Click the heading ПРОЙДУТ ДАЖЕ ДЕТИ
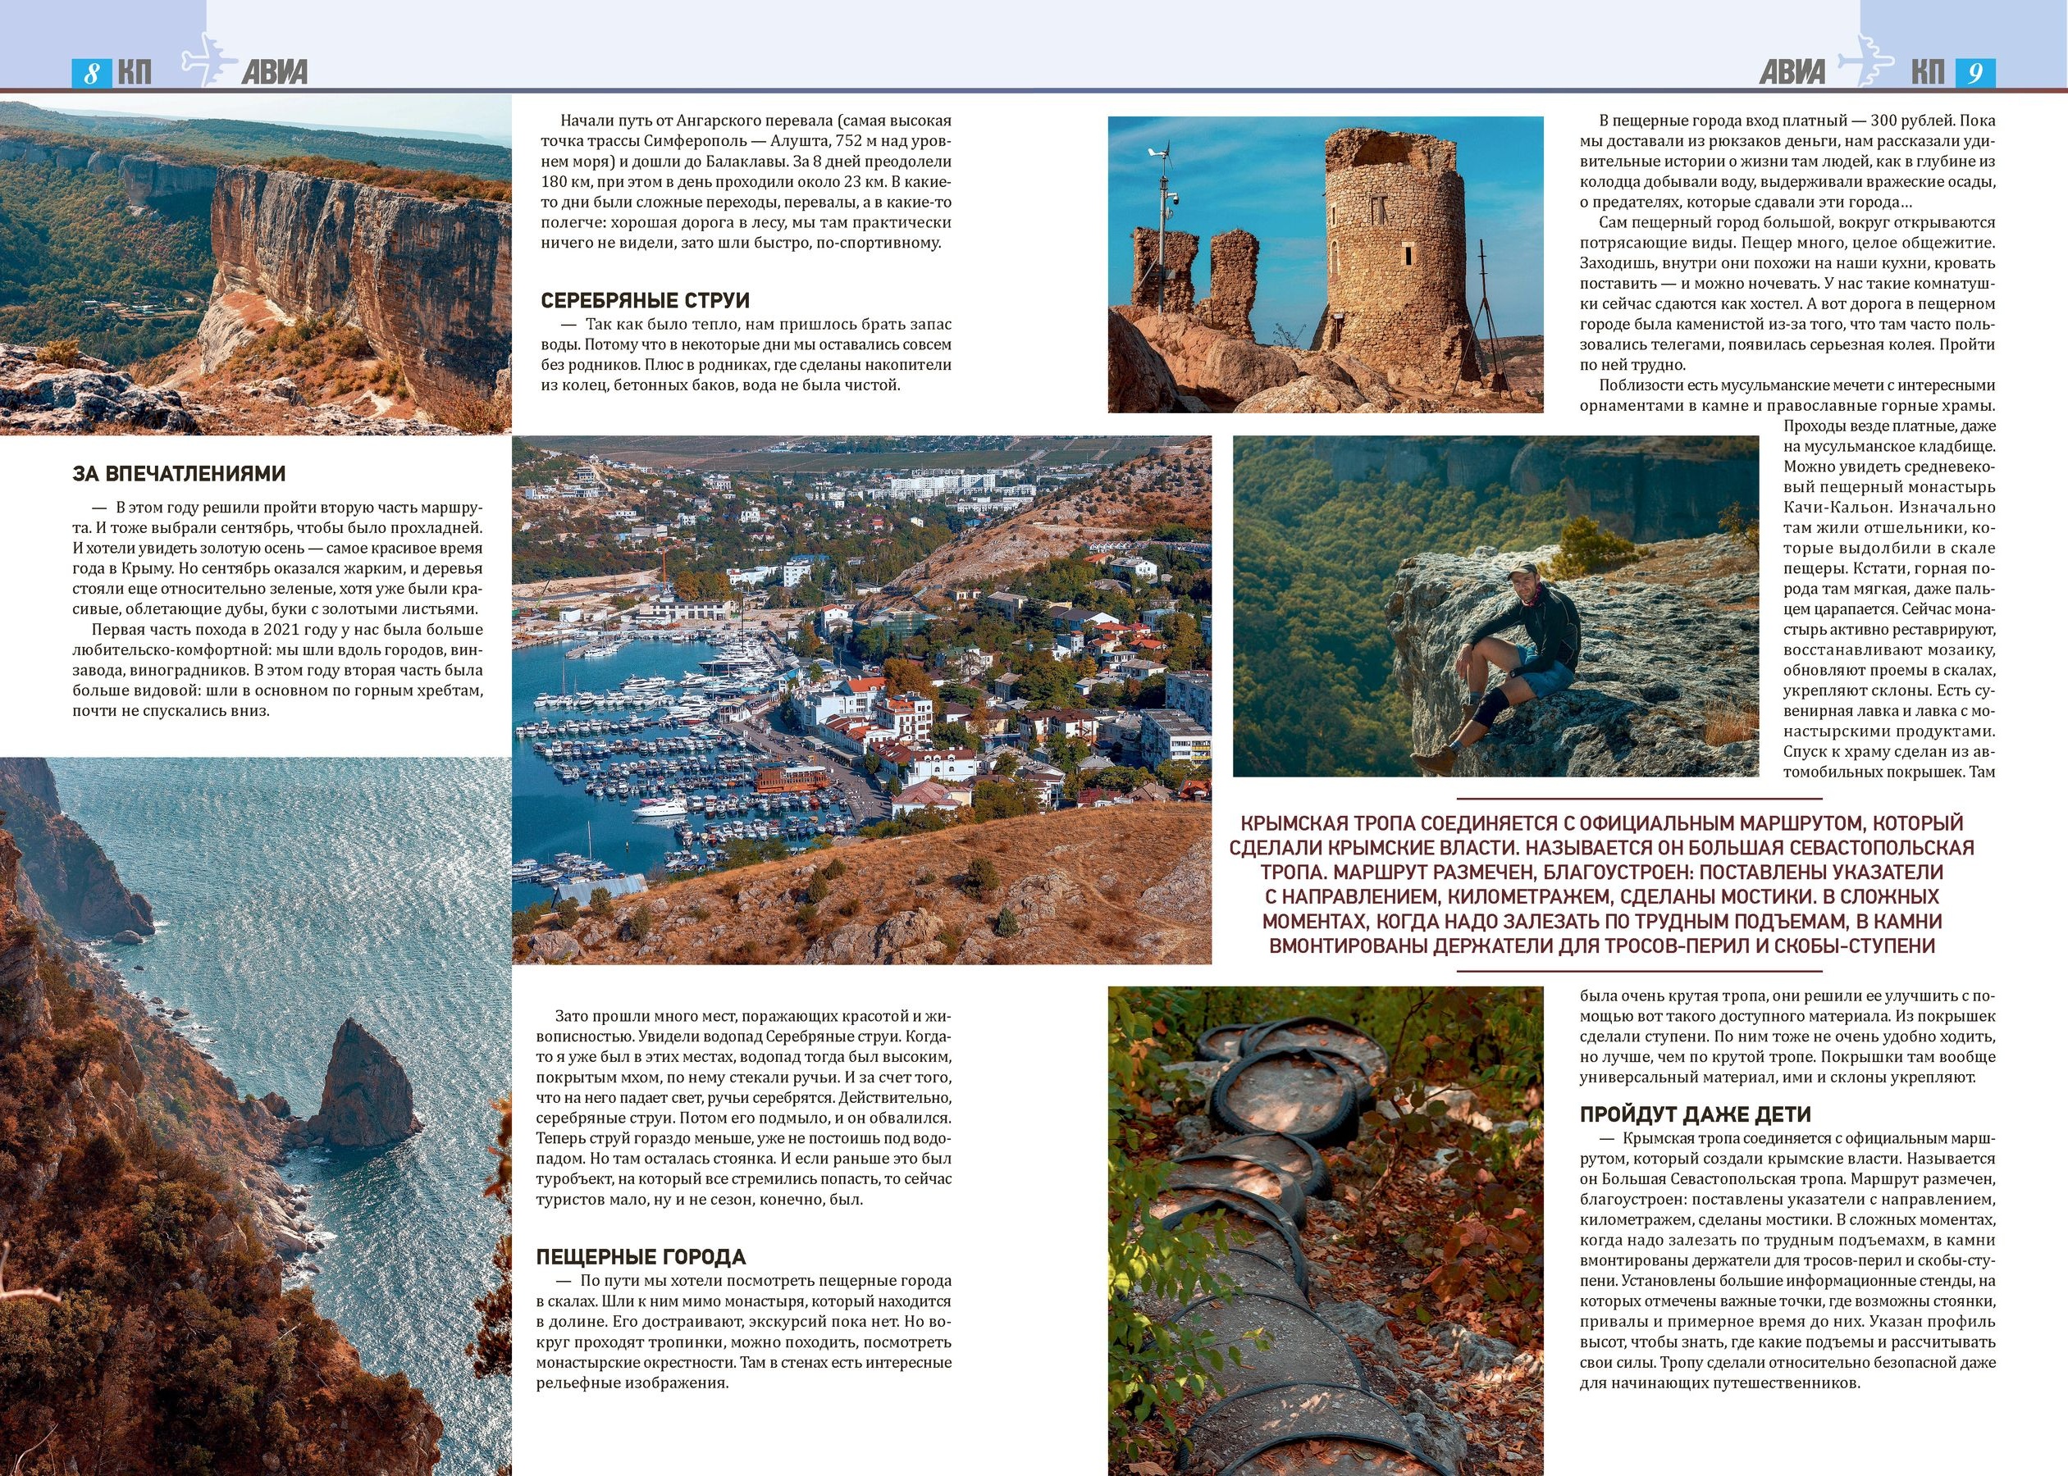The height and width of the screenshot is (1476, 2068). point(1695,1114)
